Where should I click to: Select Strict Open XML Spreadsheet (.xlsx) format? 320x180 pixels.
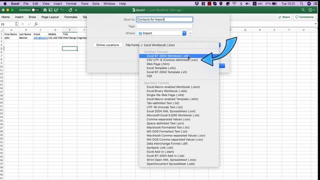click(x=179, y=160)
